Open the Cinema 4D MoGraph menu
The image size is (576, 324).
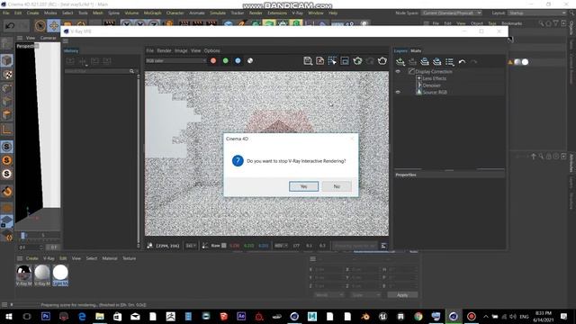[152, 13]
